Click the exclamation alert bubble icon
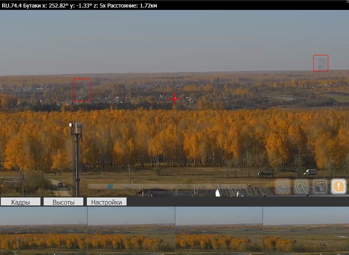 (x=339, y=186)
